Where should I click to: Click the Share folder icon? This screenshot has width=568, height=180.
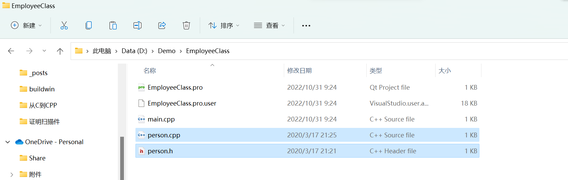pyautogui.click(x=23, y=158)
